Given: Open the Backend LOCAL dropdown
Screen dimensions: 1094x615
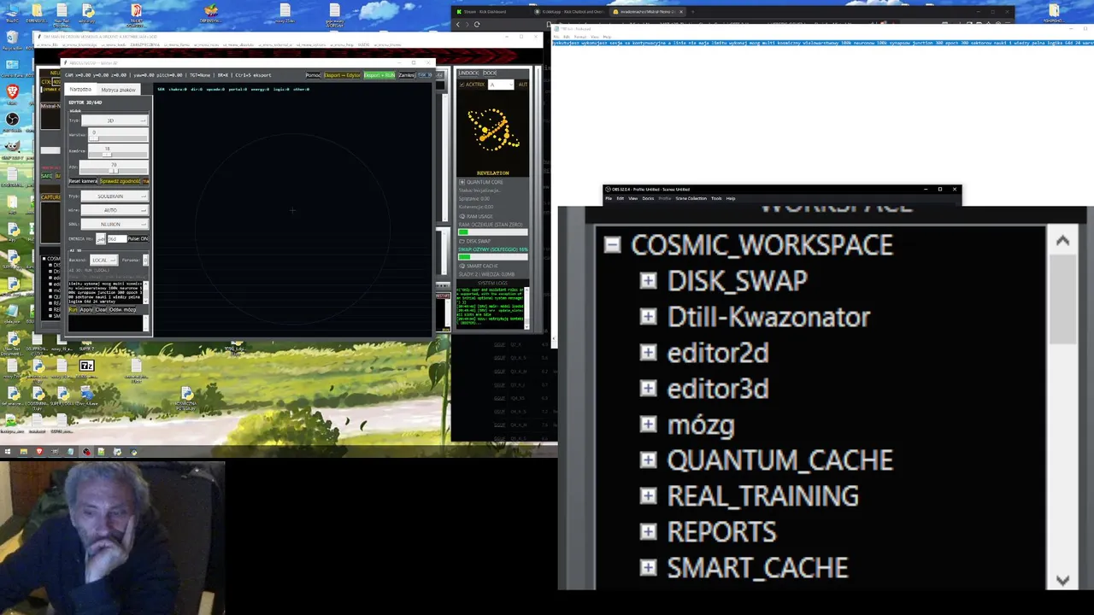Looking at the screenshot, I should (x=104, y=260).
